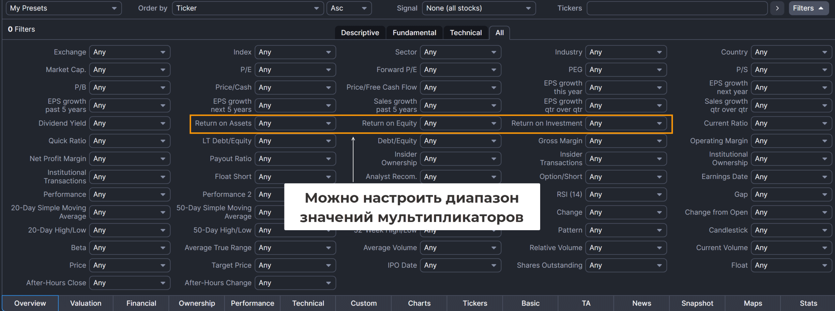835x311 pixels.
Task: Switch to the Charts view
Action: [x=419, y=303]
